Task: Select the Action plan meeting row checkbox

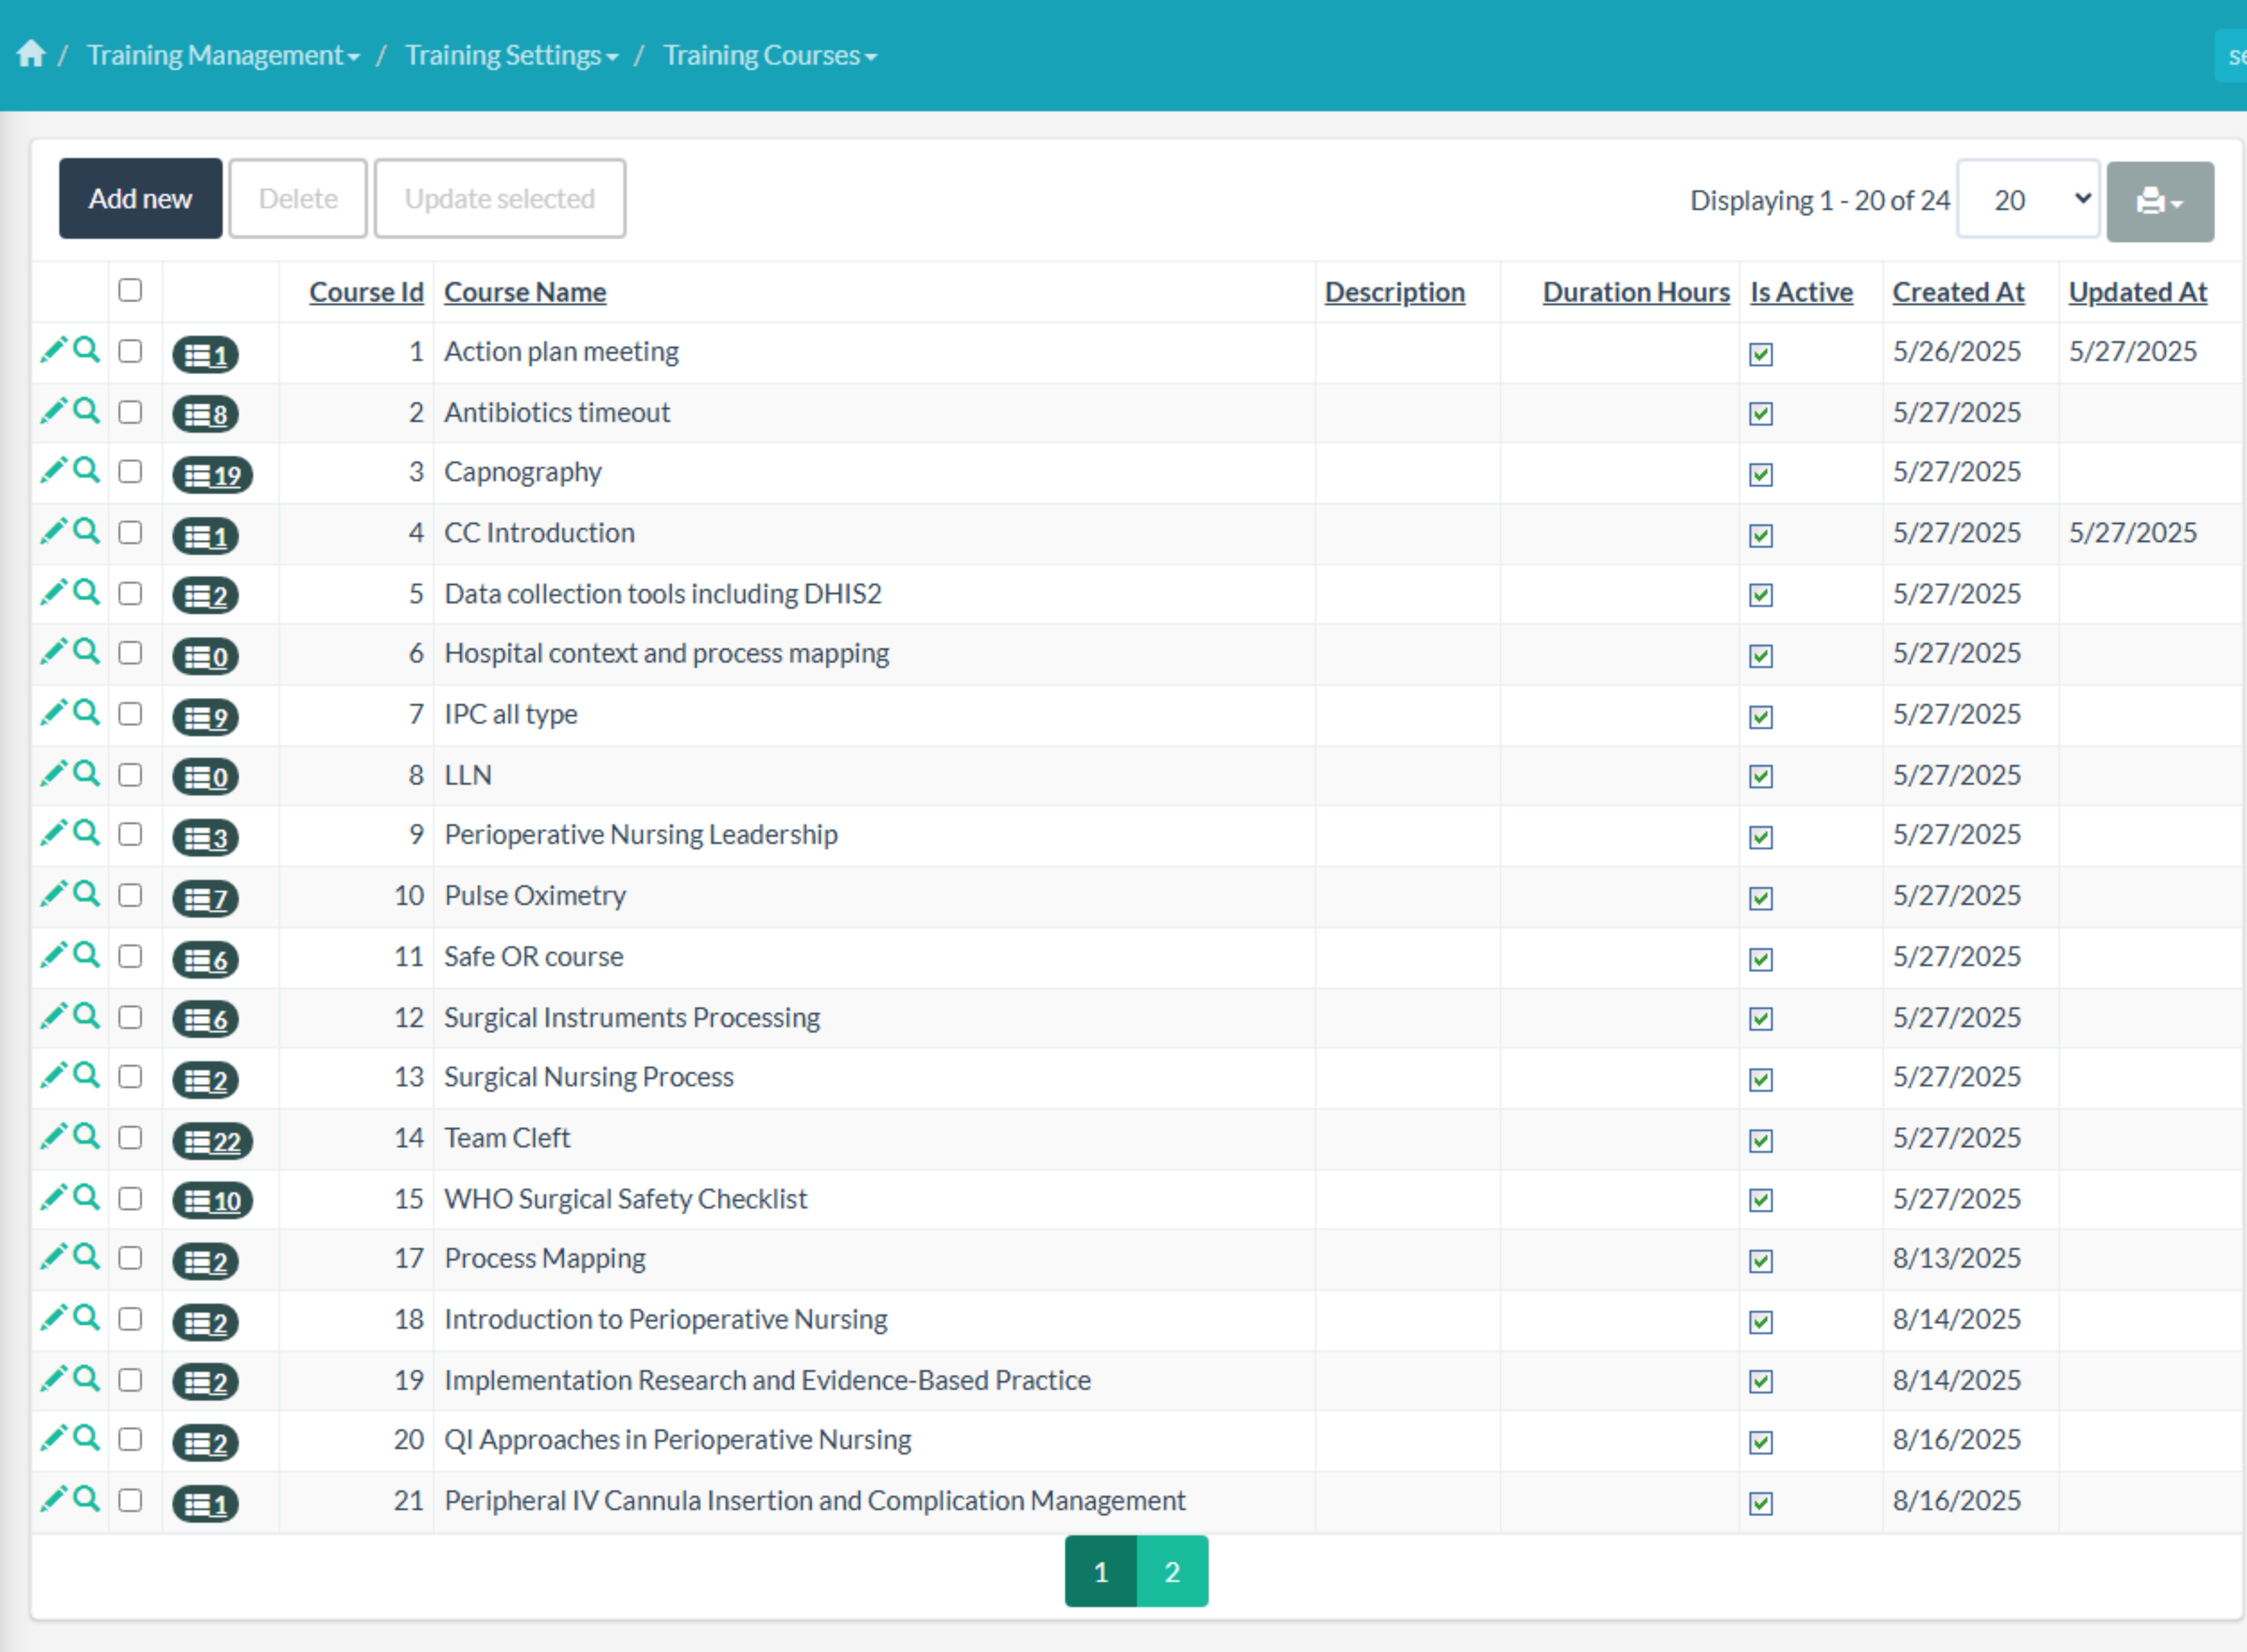Action: (130, 351)
